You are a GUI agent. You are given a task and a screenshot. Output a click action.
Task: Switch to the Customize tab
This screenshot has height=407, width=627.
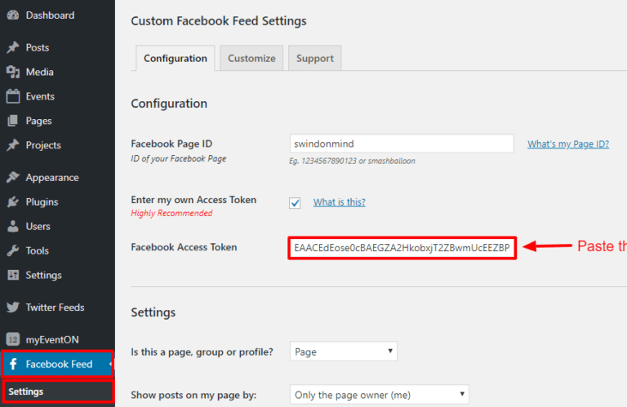point(251,58)
